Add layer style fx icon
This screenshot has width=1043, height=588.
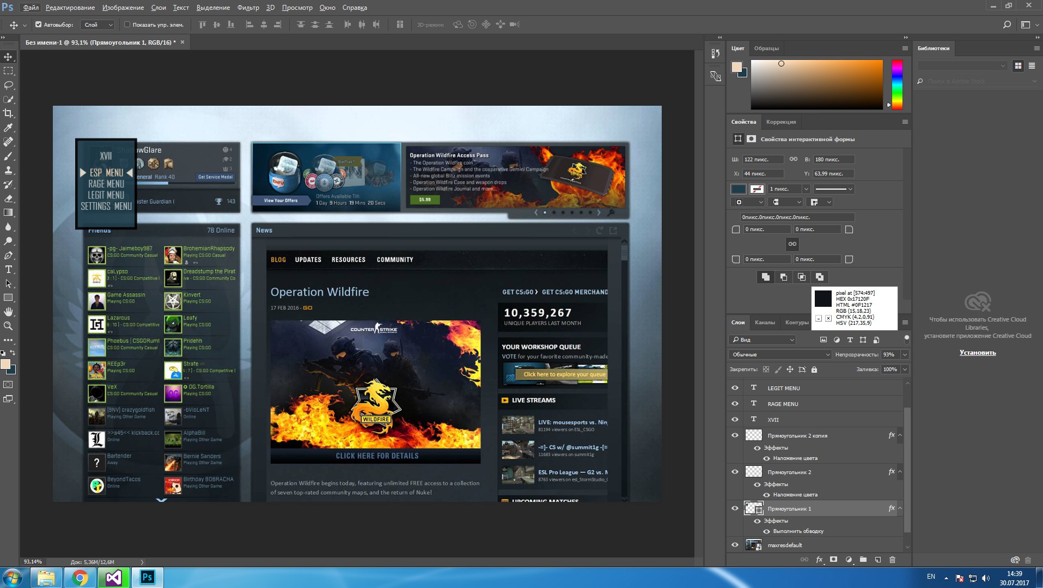819,560
